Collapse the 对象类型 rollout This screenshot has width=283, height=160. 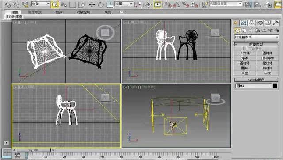(256, 44)
